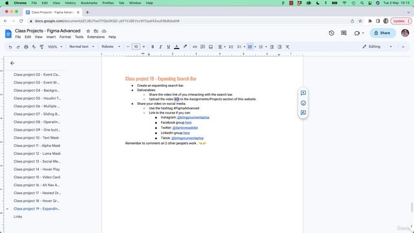Click the font size field showing 10
Image resolution: width=414 pixels, height=233 pixels.
136,47
